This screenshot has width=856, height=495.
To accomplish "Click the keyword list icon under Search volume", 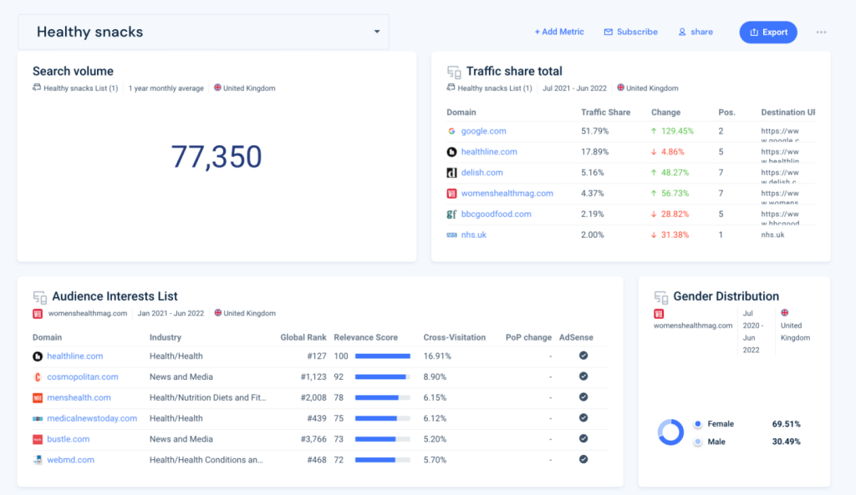I will 37,87.
